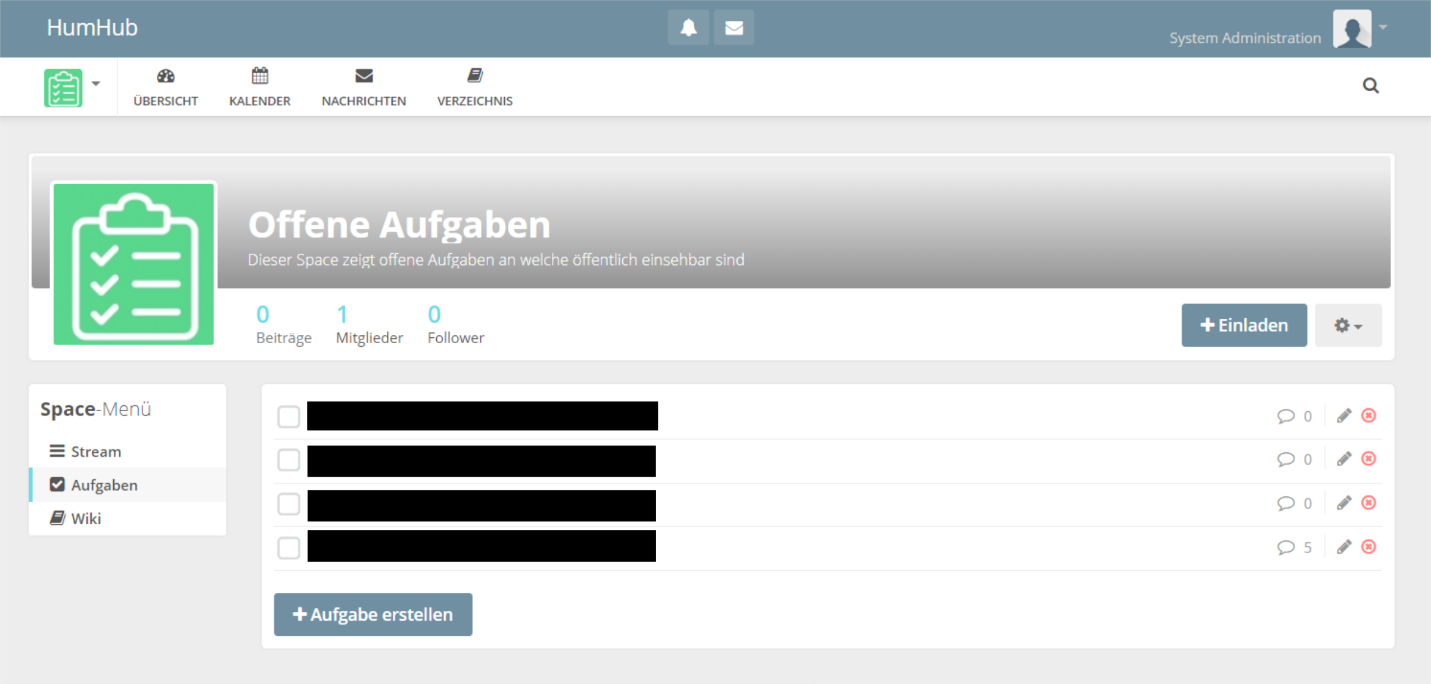
Task: Open the messages envelope icon
Action: coord(734,27)
